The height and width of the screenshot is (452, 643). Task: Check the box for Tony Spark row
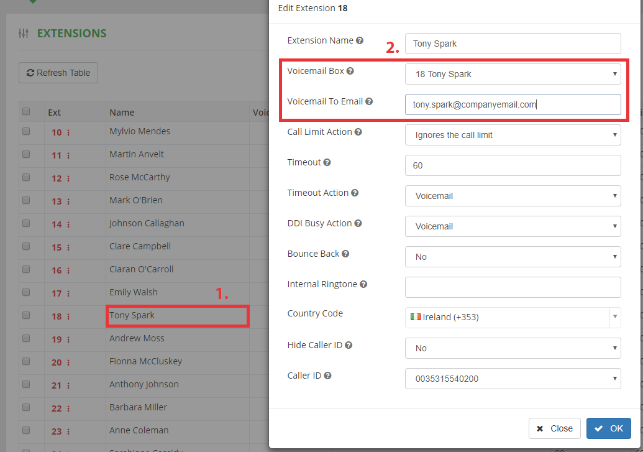[x=26, y=315]
